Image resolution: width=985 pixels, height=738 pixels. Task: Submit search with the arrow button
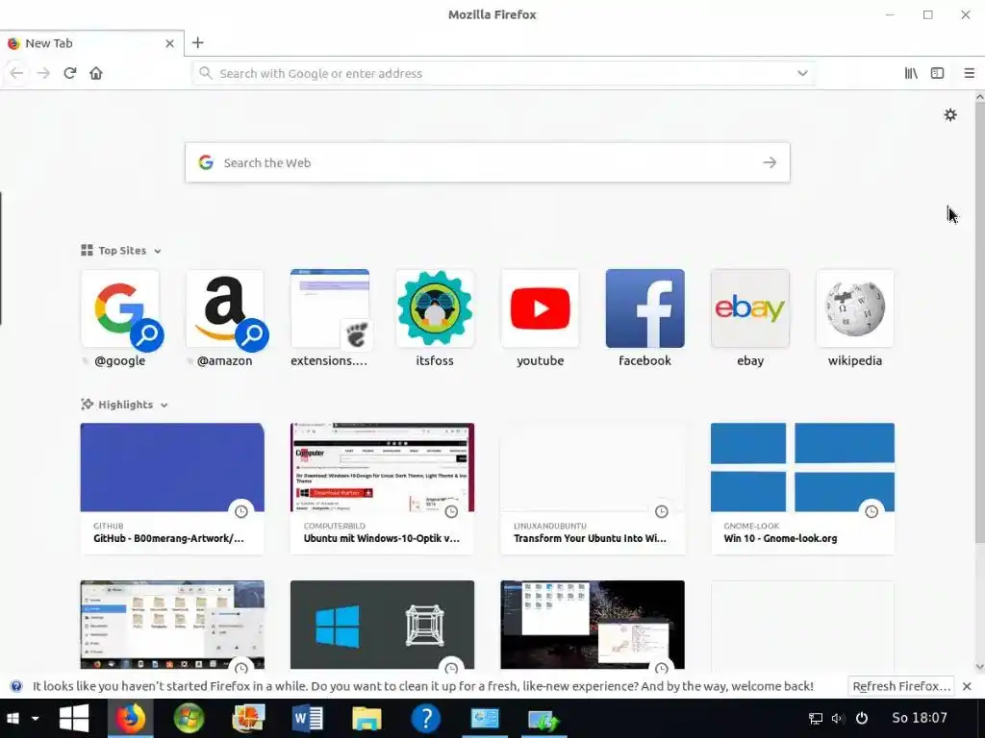[770, 162]
